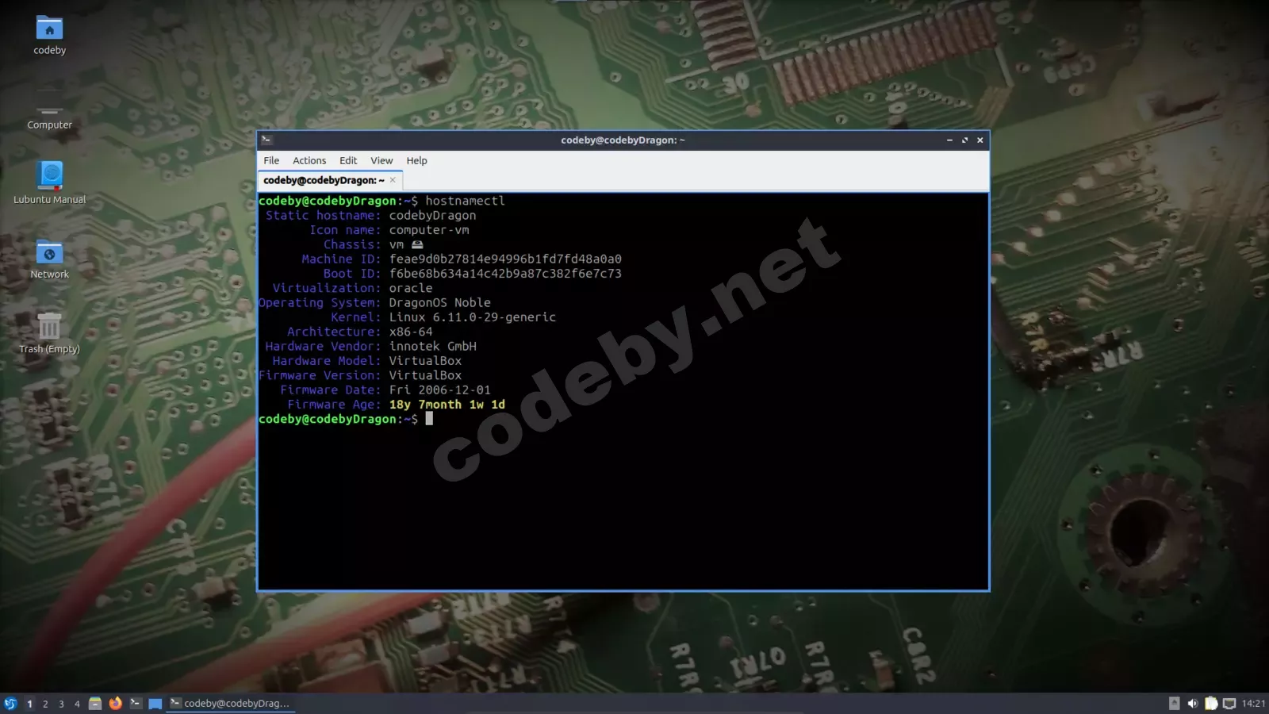Open the View menu

(x=381, y=160)
